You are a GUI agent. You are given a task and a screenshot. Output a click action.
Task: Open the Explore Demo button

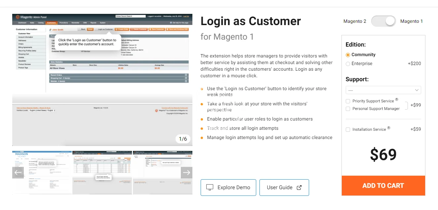228,188
